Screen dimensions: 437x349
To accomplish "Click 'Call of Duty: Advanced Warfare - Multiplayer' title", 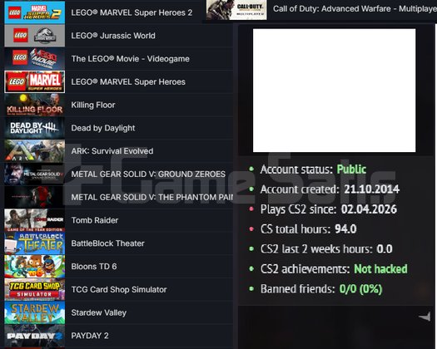I will pyautogui.click(x=355, y=9).
